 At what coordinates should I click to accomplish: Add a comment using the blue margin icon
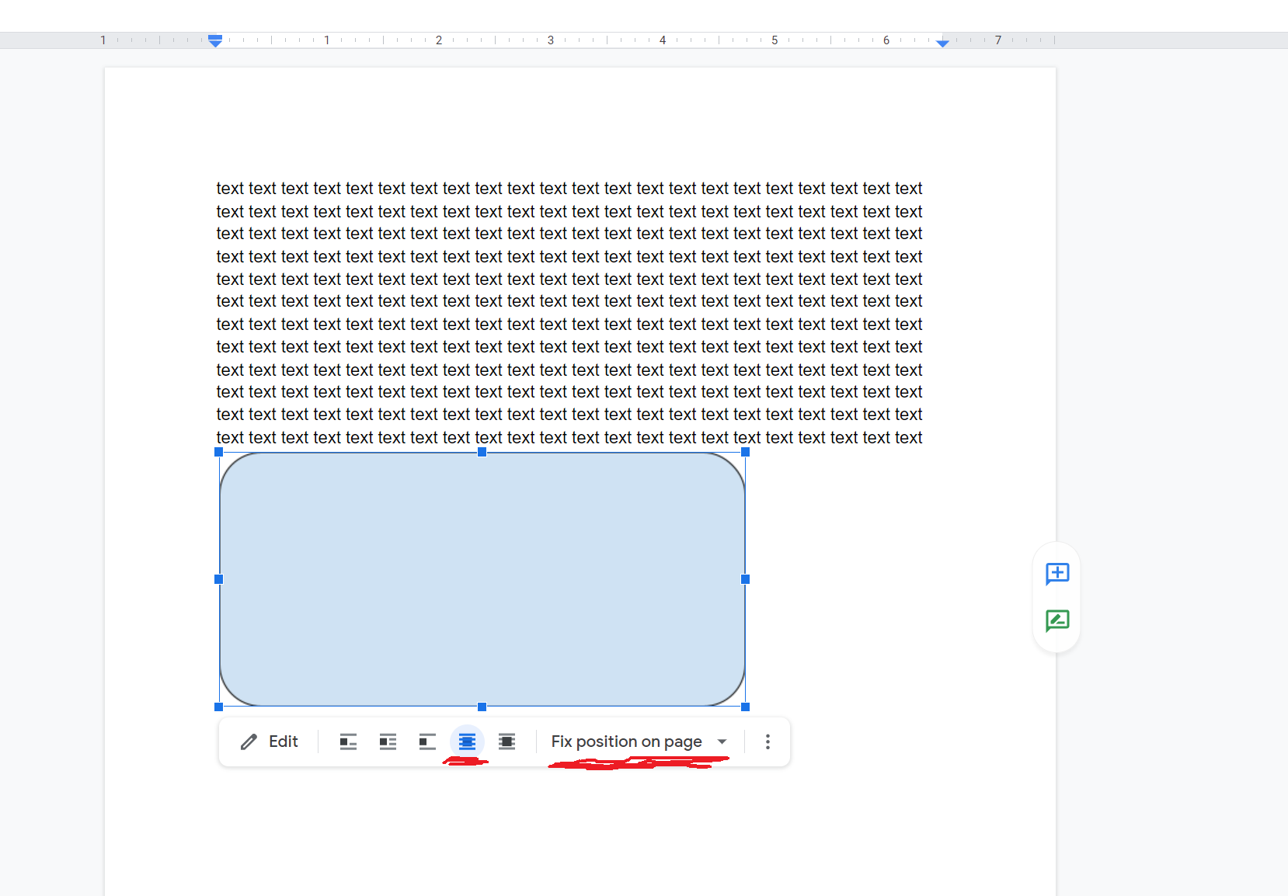[1057, 575]
